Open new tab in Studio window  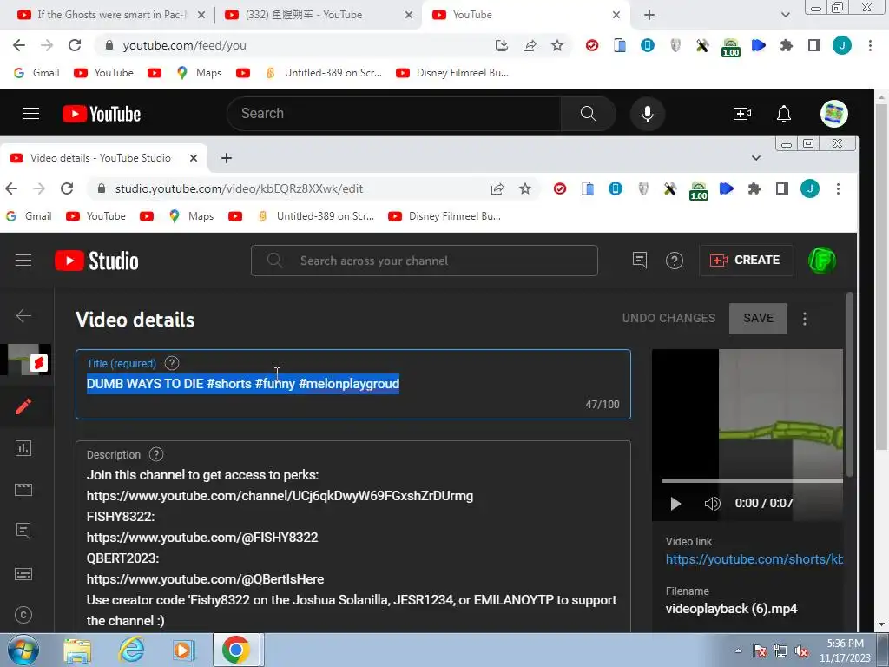227,158
